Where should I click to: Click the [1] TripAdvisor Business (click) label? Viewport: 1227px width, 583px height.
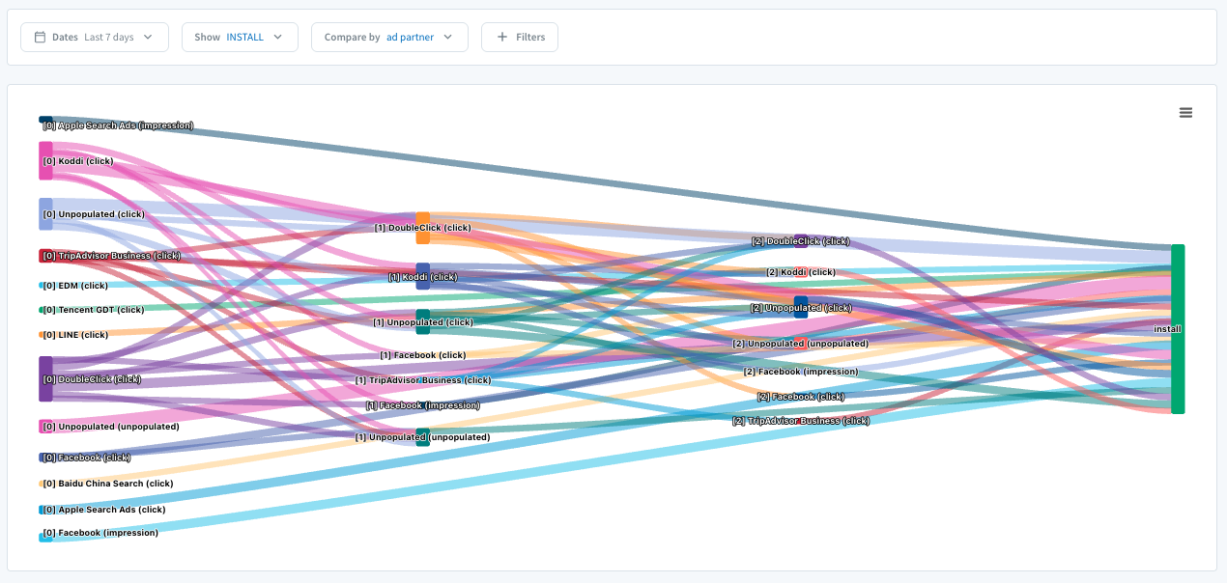423,380
